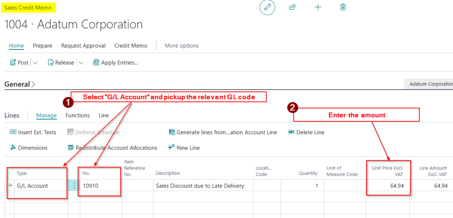Click the pencil edit icon
Viewport: 453px width, 218px height.
[x=267, y=8]
